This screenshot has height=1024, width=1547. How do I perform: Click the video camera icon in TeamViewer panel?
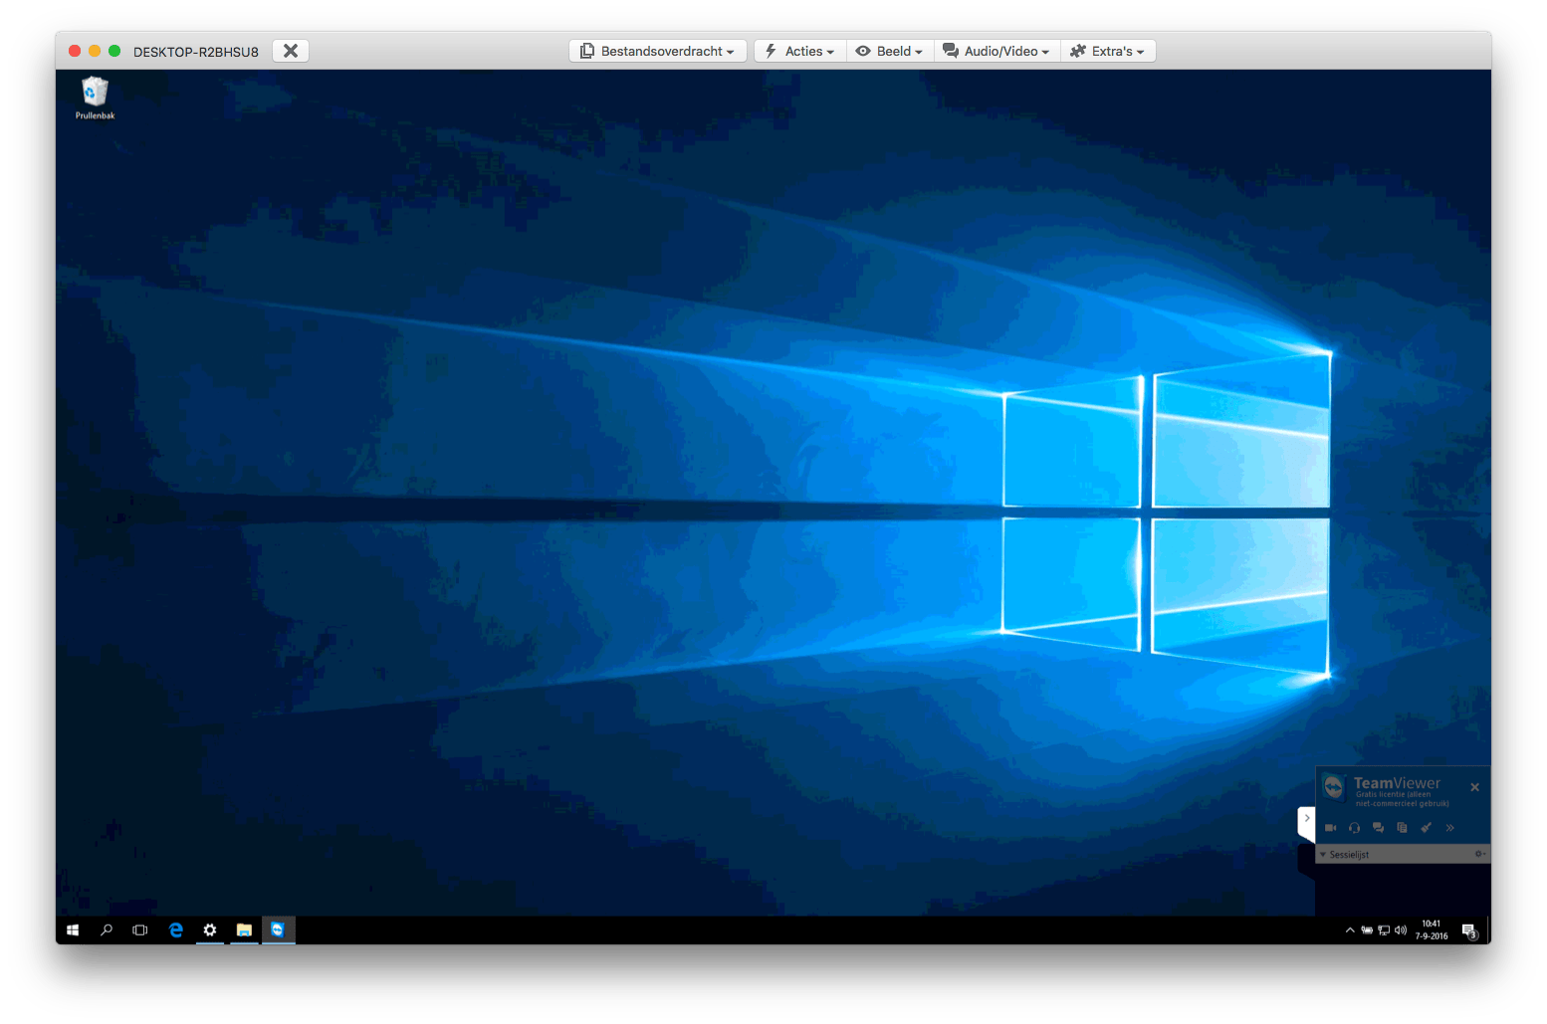coord(1330,828)
